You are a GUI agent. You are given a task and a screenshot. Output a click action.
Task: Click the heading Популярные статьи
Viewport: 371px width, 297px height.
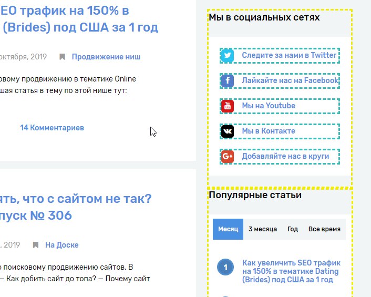point(255,195)
